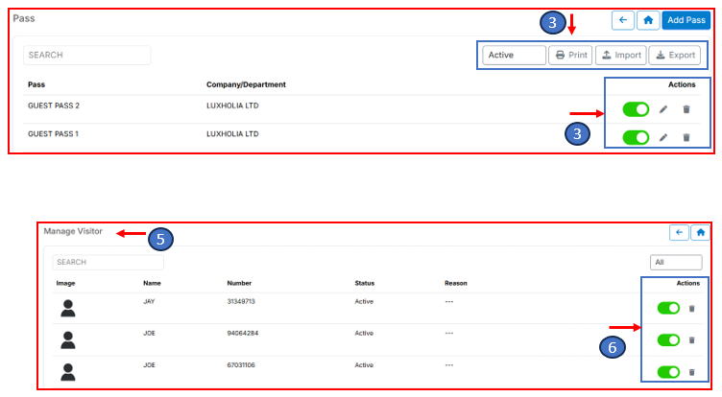Click the home icon in Manage Visitor panel
Screen dimensions: 722x397
[x=700, y=232]
